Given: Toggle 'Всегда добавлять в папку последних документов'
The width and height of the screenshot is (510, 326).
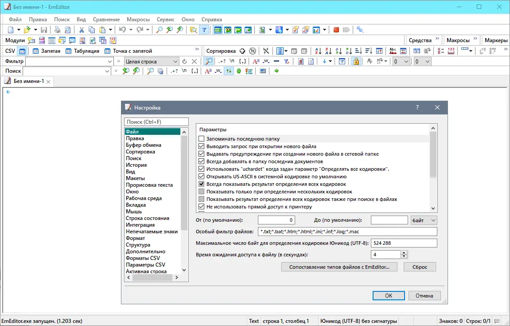Looking at the screenshot, I should 201,161.
